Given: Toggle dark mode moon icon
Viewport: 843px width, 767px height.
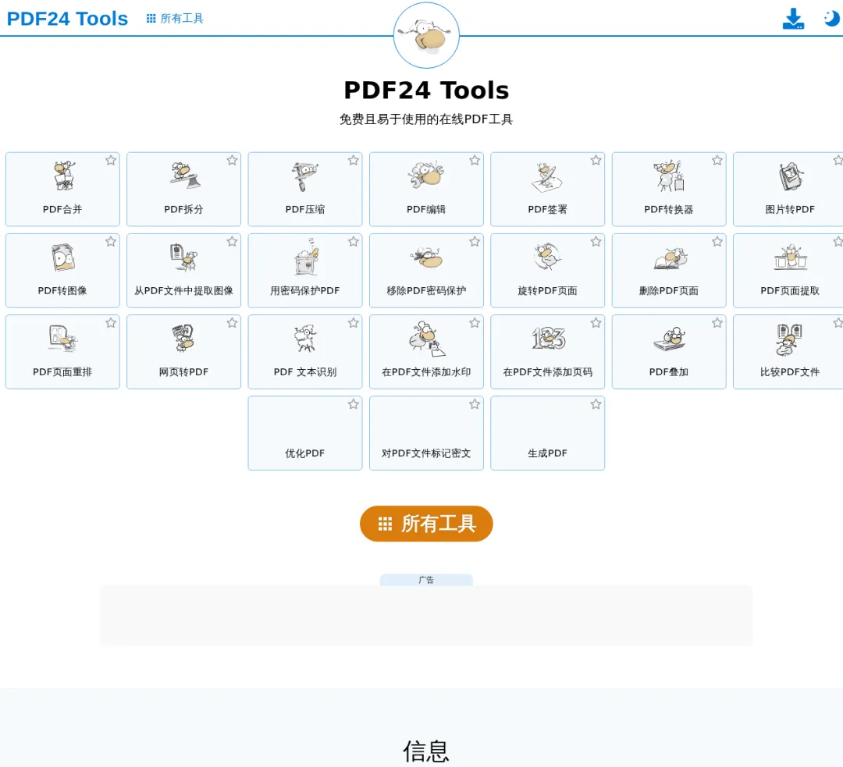Looking at the screenshot, I should 831,18.
